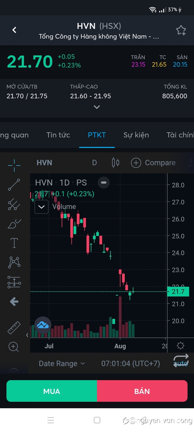The width and height of the screenshot is (194, 432).
Task: Switch to the Tin tức tab
Action: click(58, 135)
